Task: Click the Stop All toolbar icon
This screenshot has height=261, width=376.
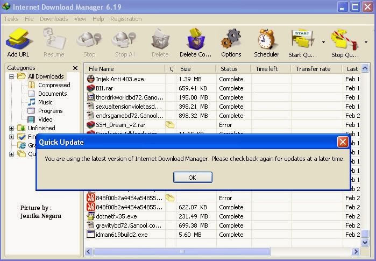Action: [x=124, y=40]
